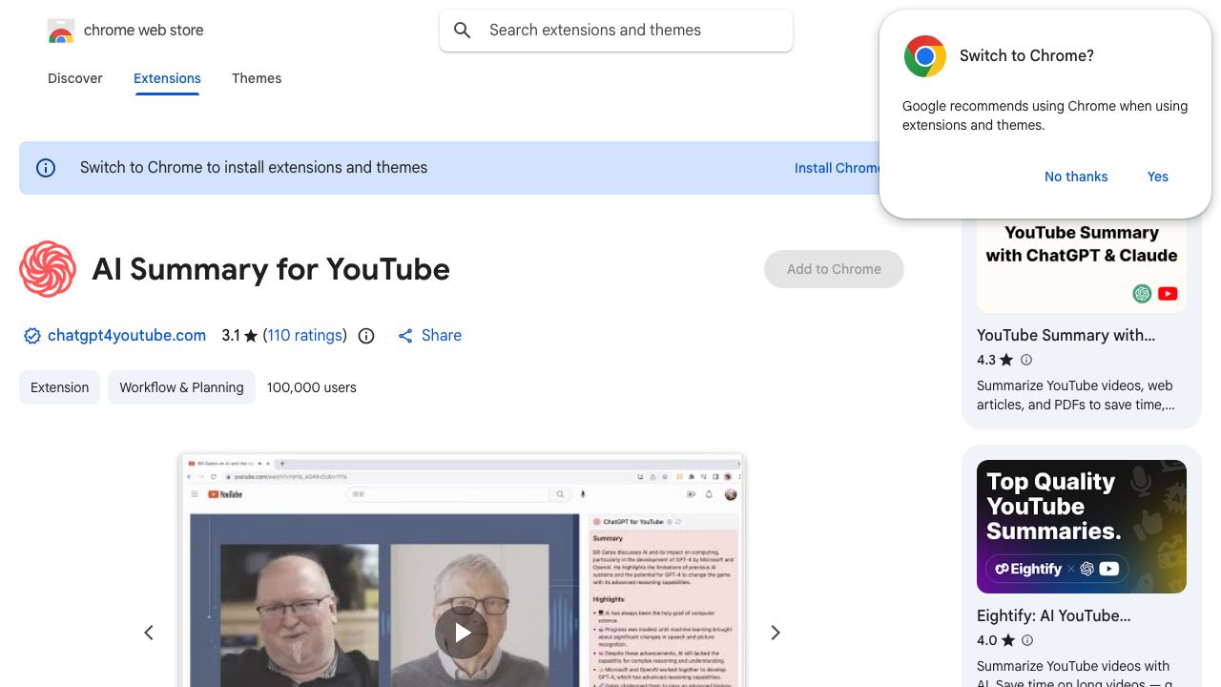Screen dimensions: 1221x687
Task: Click the chrome web store title text
Action: tap(144, 31)
